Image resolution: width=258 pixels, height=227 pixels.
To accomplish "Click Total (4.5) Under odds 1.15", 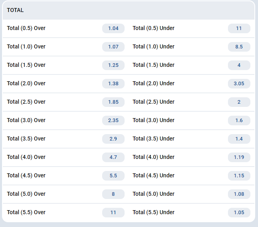I will coord(239,176).
